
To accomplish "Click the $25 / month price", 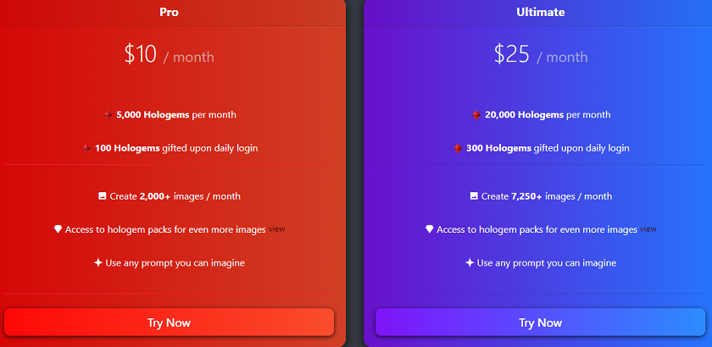I will (x=541, y=55).
